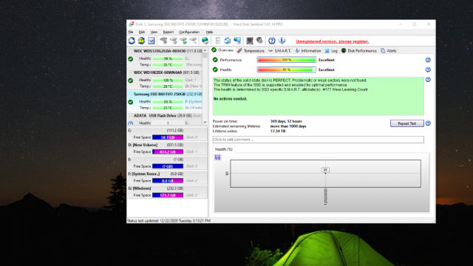The width and height of the screenshot is (473, 266).
Task: Click the globe toolbar icon
Action: click(x=205, y=41)
